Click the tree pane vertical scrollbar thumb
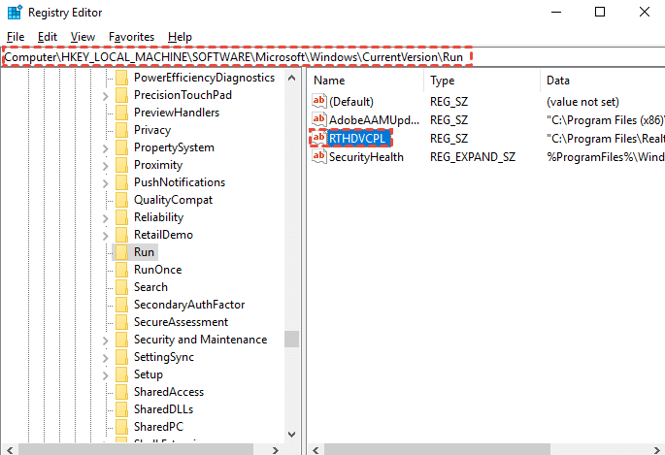The image size is (665, 455). (291, 339)
